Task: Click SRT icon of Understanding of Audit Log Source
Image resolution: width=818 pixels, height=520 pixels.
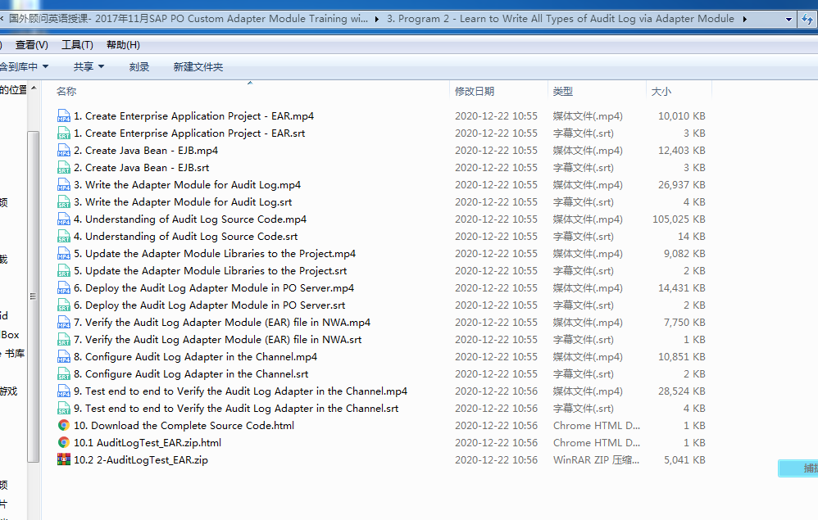Action: click(64, 236)
